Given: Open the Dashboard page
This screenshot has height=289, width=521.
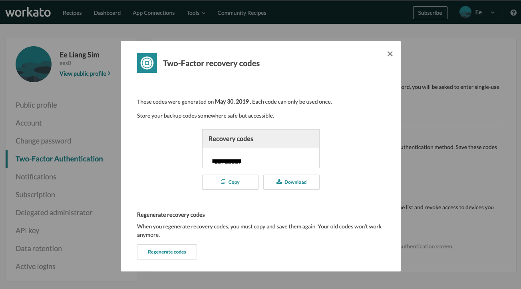Looking at the screenshot, I should tap(107, 13).
